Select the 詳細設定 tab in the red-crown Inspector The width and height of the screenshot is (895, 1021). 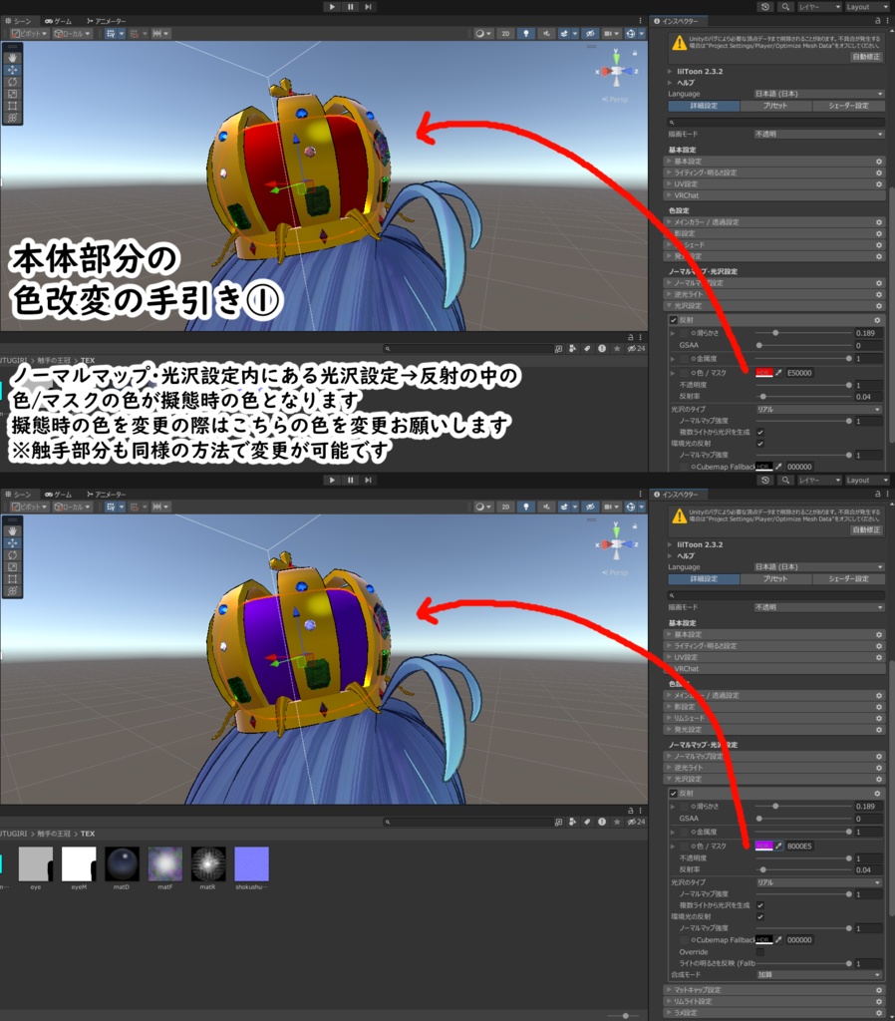click(x=704, y=106)
